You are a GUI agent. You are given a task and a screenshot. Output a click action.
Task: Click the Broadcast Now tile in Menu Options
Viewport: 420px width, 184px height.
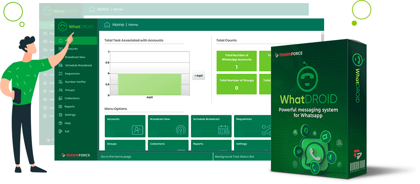click(x=168, y=126)
